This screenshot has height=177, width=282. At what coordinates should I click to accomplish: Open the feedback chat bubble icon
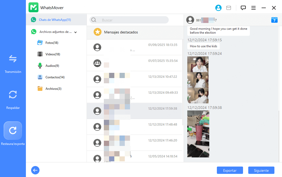click(243, 8)
